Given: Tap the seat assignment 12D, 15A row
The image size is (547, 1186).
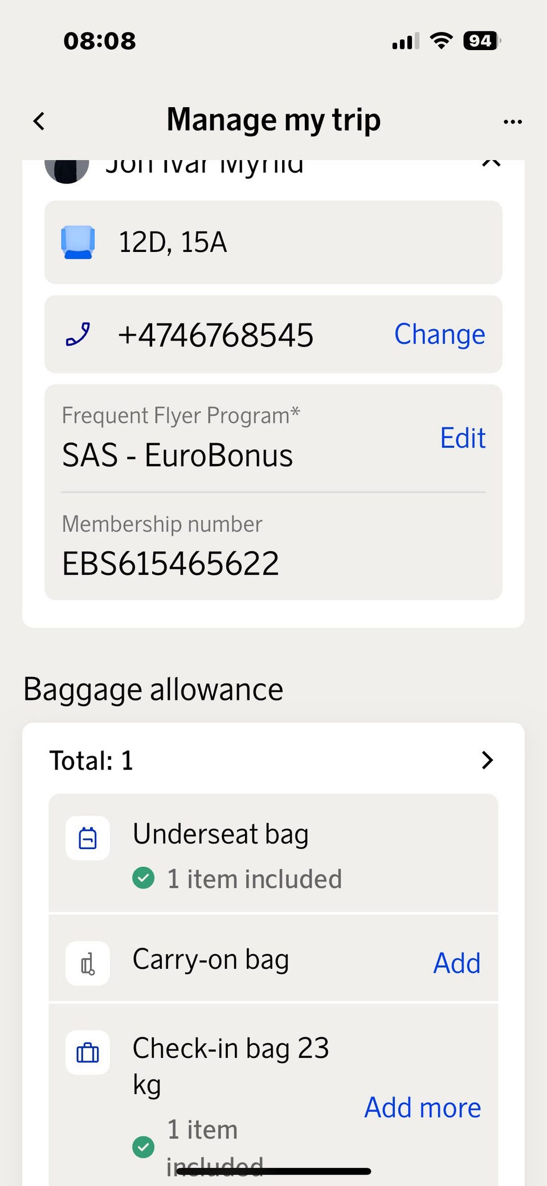Looking at the screenshot, I should coord(273,242).
